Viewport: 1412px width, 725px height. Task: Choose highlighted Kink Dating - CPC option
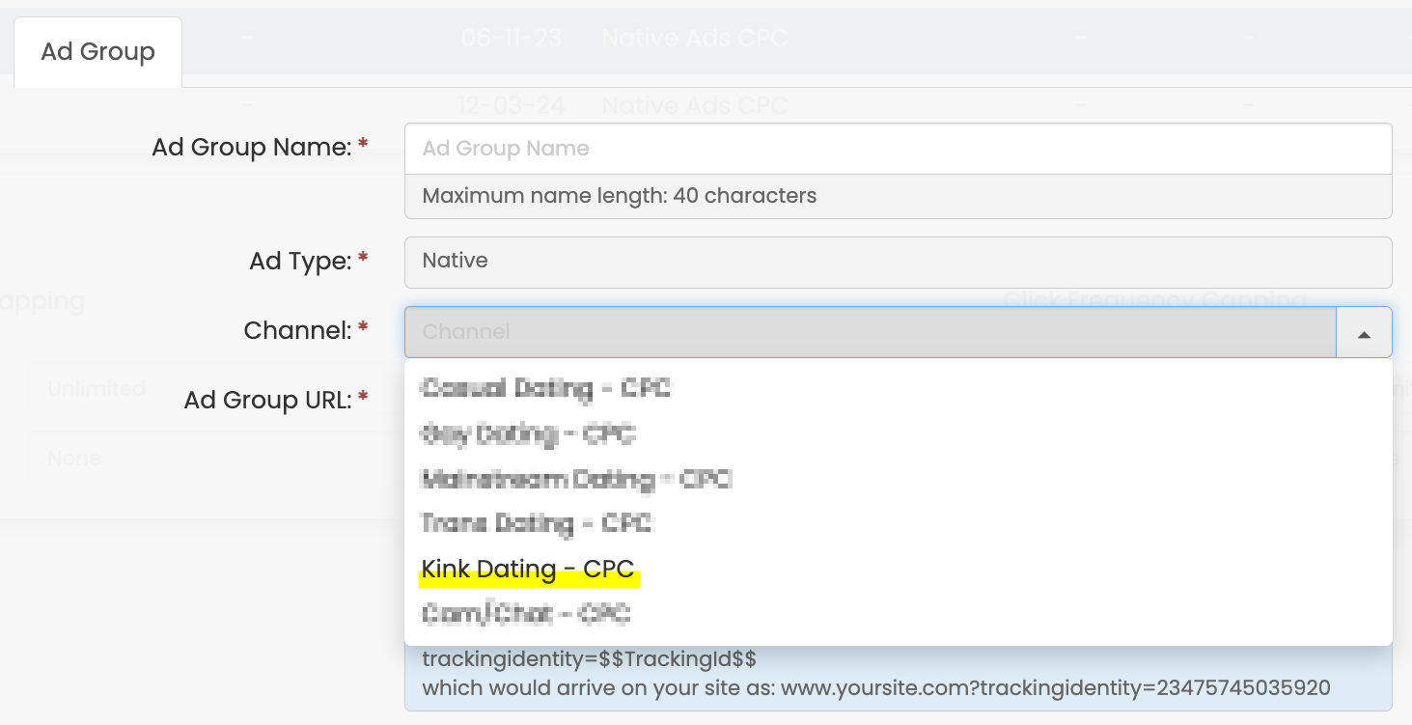528,570
